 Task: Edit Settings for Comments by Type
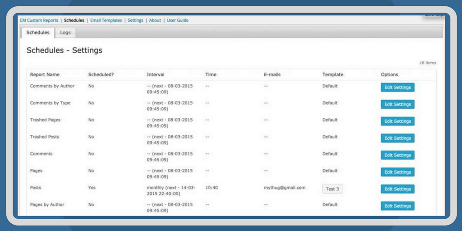pos(397,104)
